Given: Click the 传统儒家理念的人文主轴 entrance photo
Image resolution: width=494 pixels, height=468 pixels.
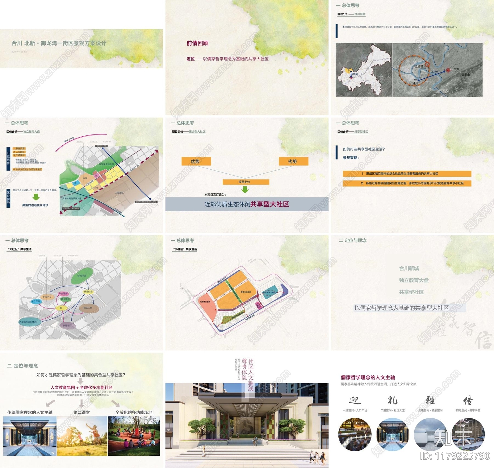Looking at the screenshot, I should (30, 436).
